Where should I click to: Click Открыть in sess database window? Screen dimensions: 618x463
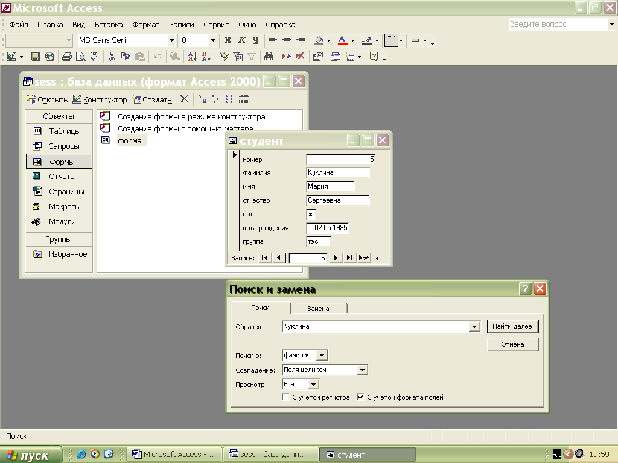[47, 99]
